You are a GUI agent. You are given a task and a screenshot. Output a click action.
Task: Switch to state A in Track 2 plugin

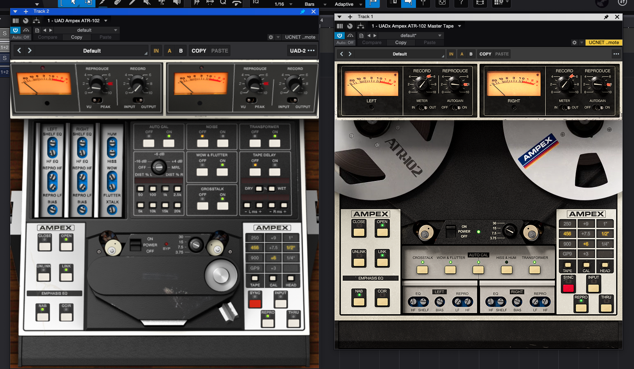pyautogui.click(x=170, y=51)
